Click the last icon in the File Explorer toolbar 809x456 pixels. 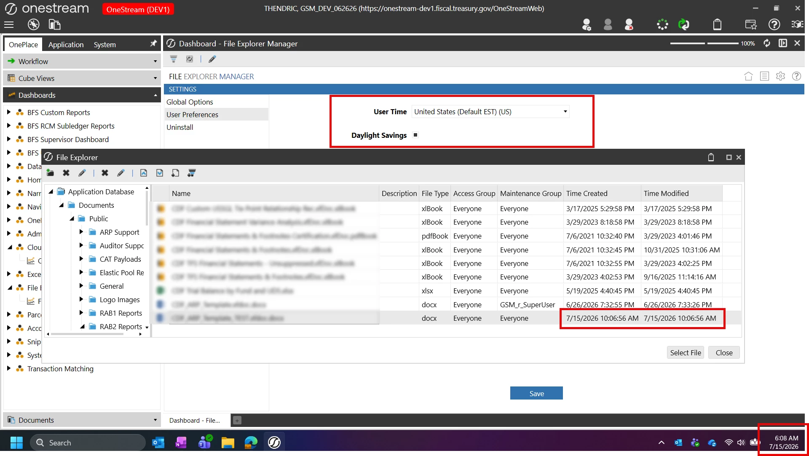point(192,173)
